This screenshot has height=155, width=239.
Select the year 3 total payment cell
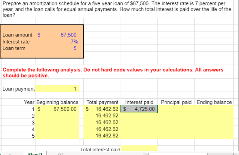(x=102, y=122)
